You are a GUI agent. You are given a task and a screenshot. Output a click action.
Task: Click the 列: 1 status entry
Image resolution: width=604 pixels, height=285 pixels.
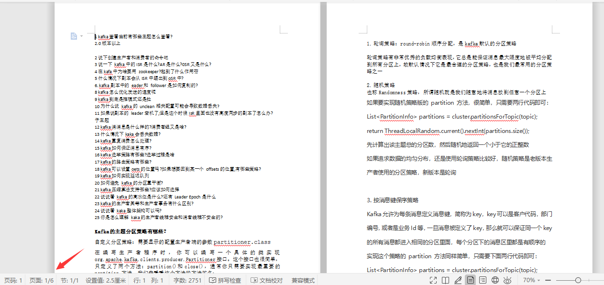157,280
